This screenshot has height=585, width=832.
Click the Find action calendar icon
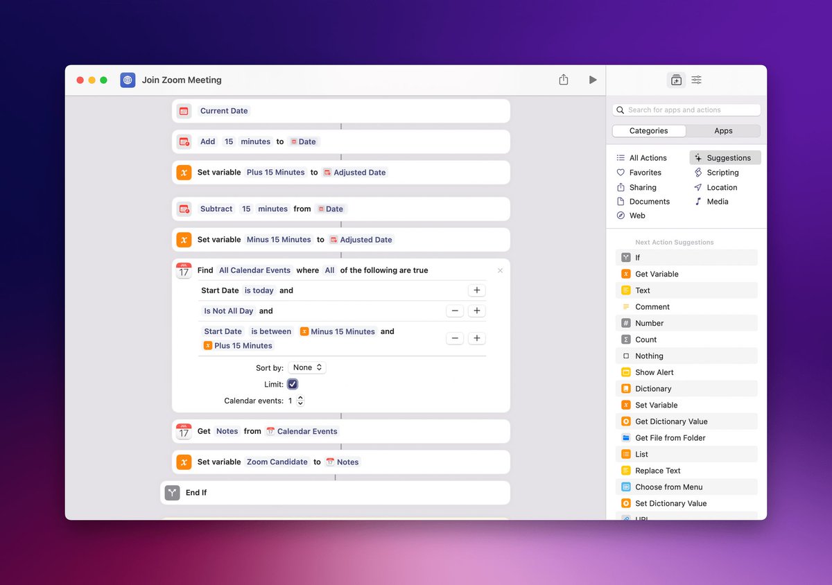[x=184, y=270]
